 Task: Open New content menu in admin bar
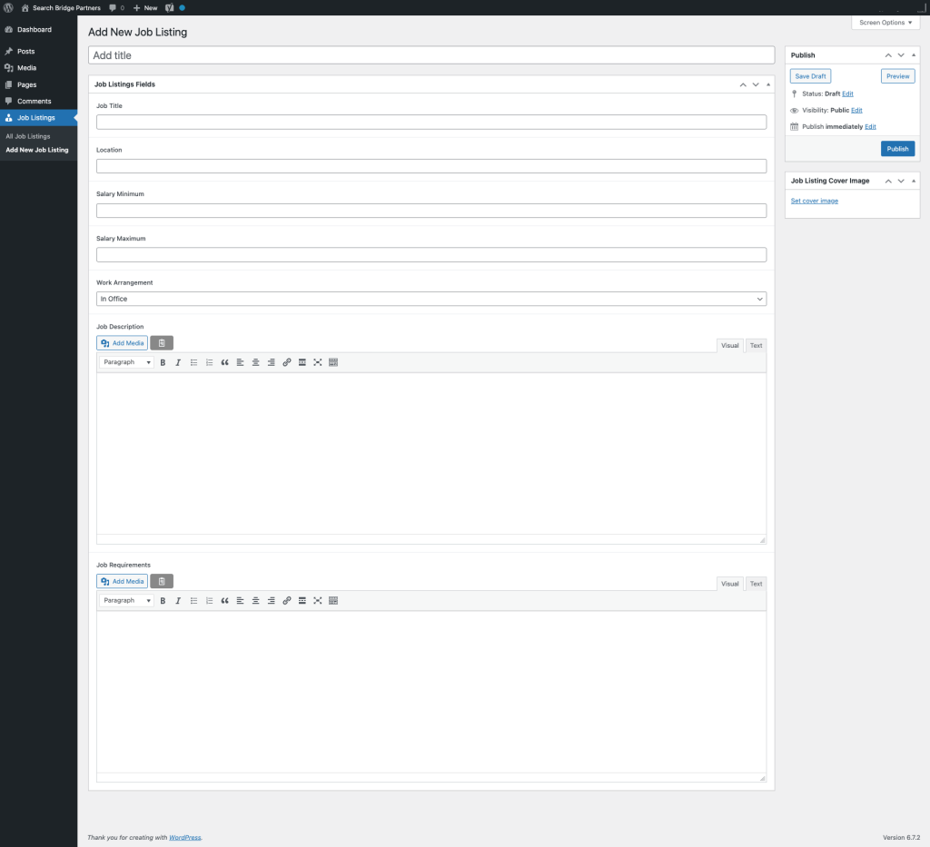[x=145, y=7]
